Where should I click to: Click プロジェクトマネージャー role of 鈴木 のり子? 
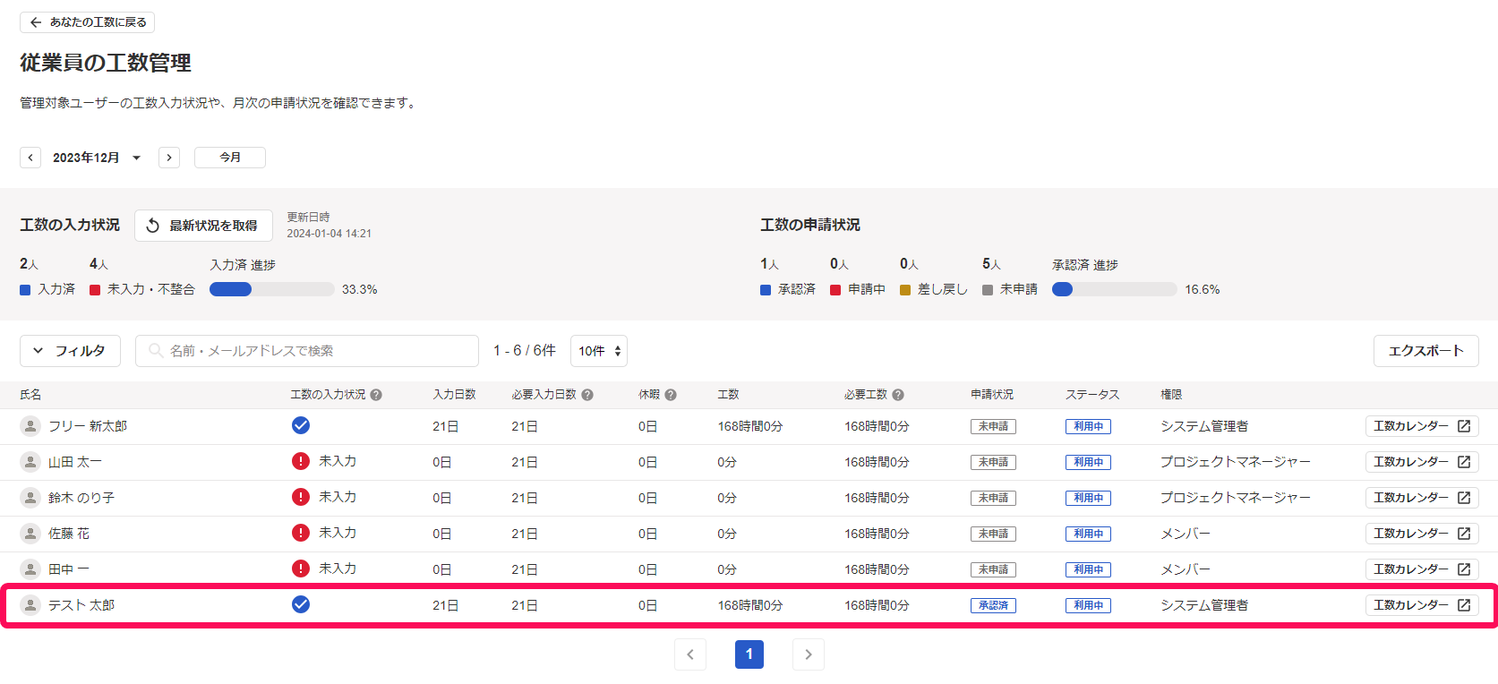click(1236, 498)
